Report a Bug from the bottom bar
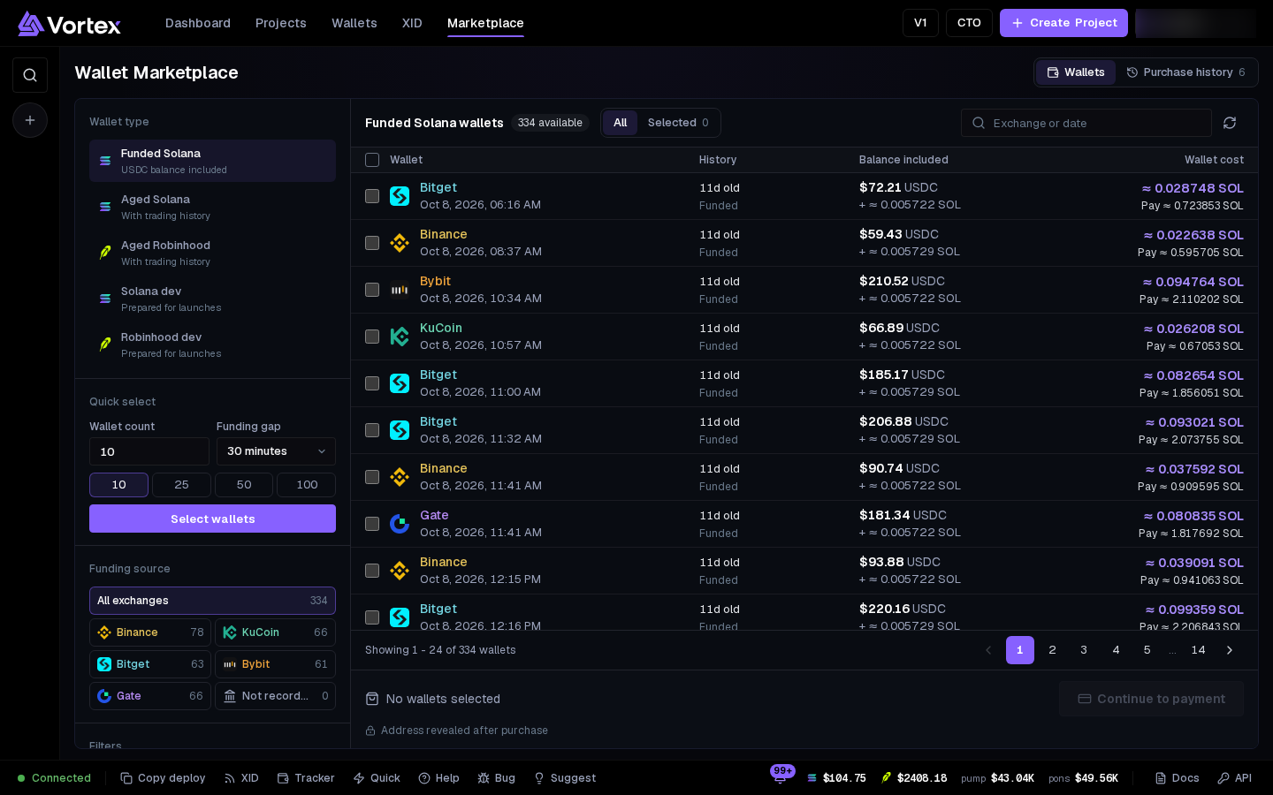This screenshot has height=795, width=1273. click(496, 778)
